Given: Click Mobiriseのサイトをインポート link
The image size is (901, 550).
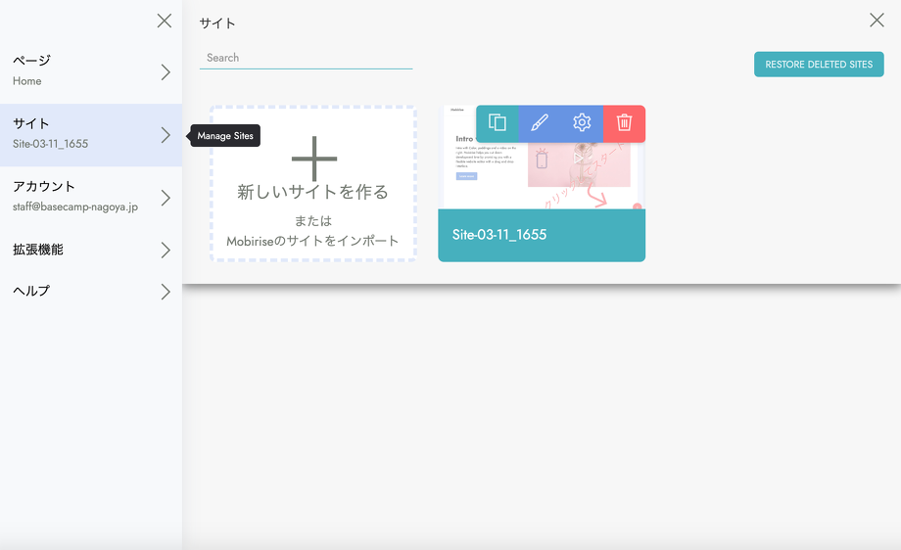Looking at the screenshot, I should (313, 241).
